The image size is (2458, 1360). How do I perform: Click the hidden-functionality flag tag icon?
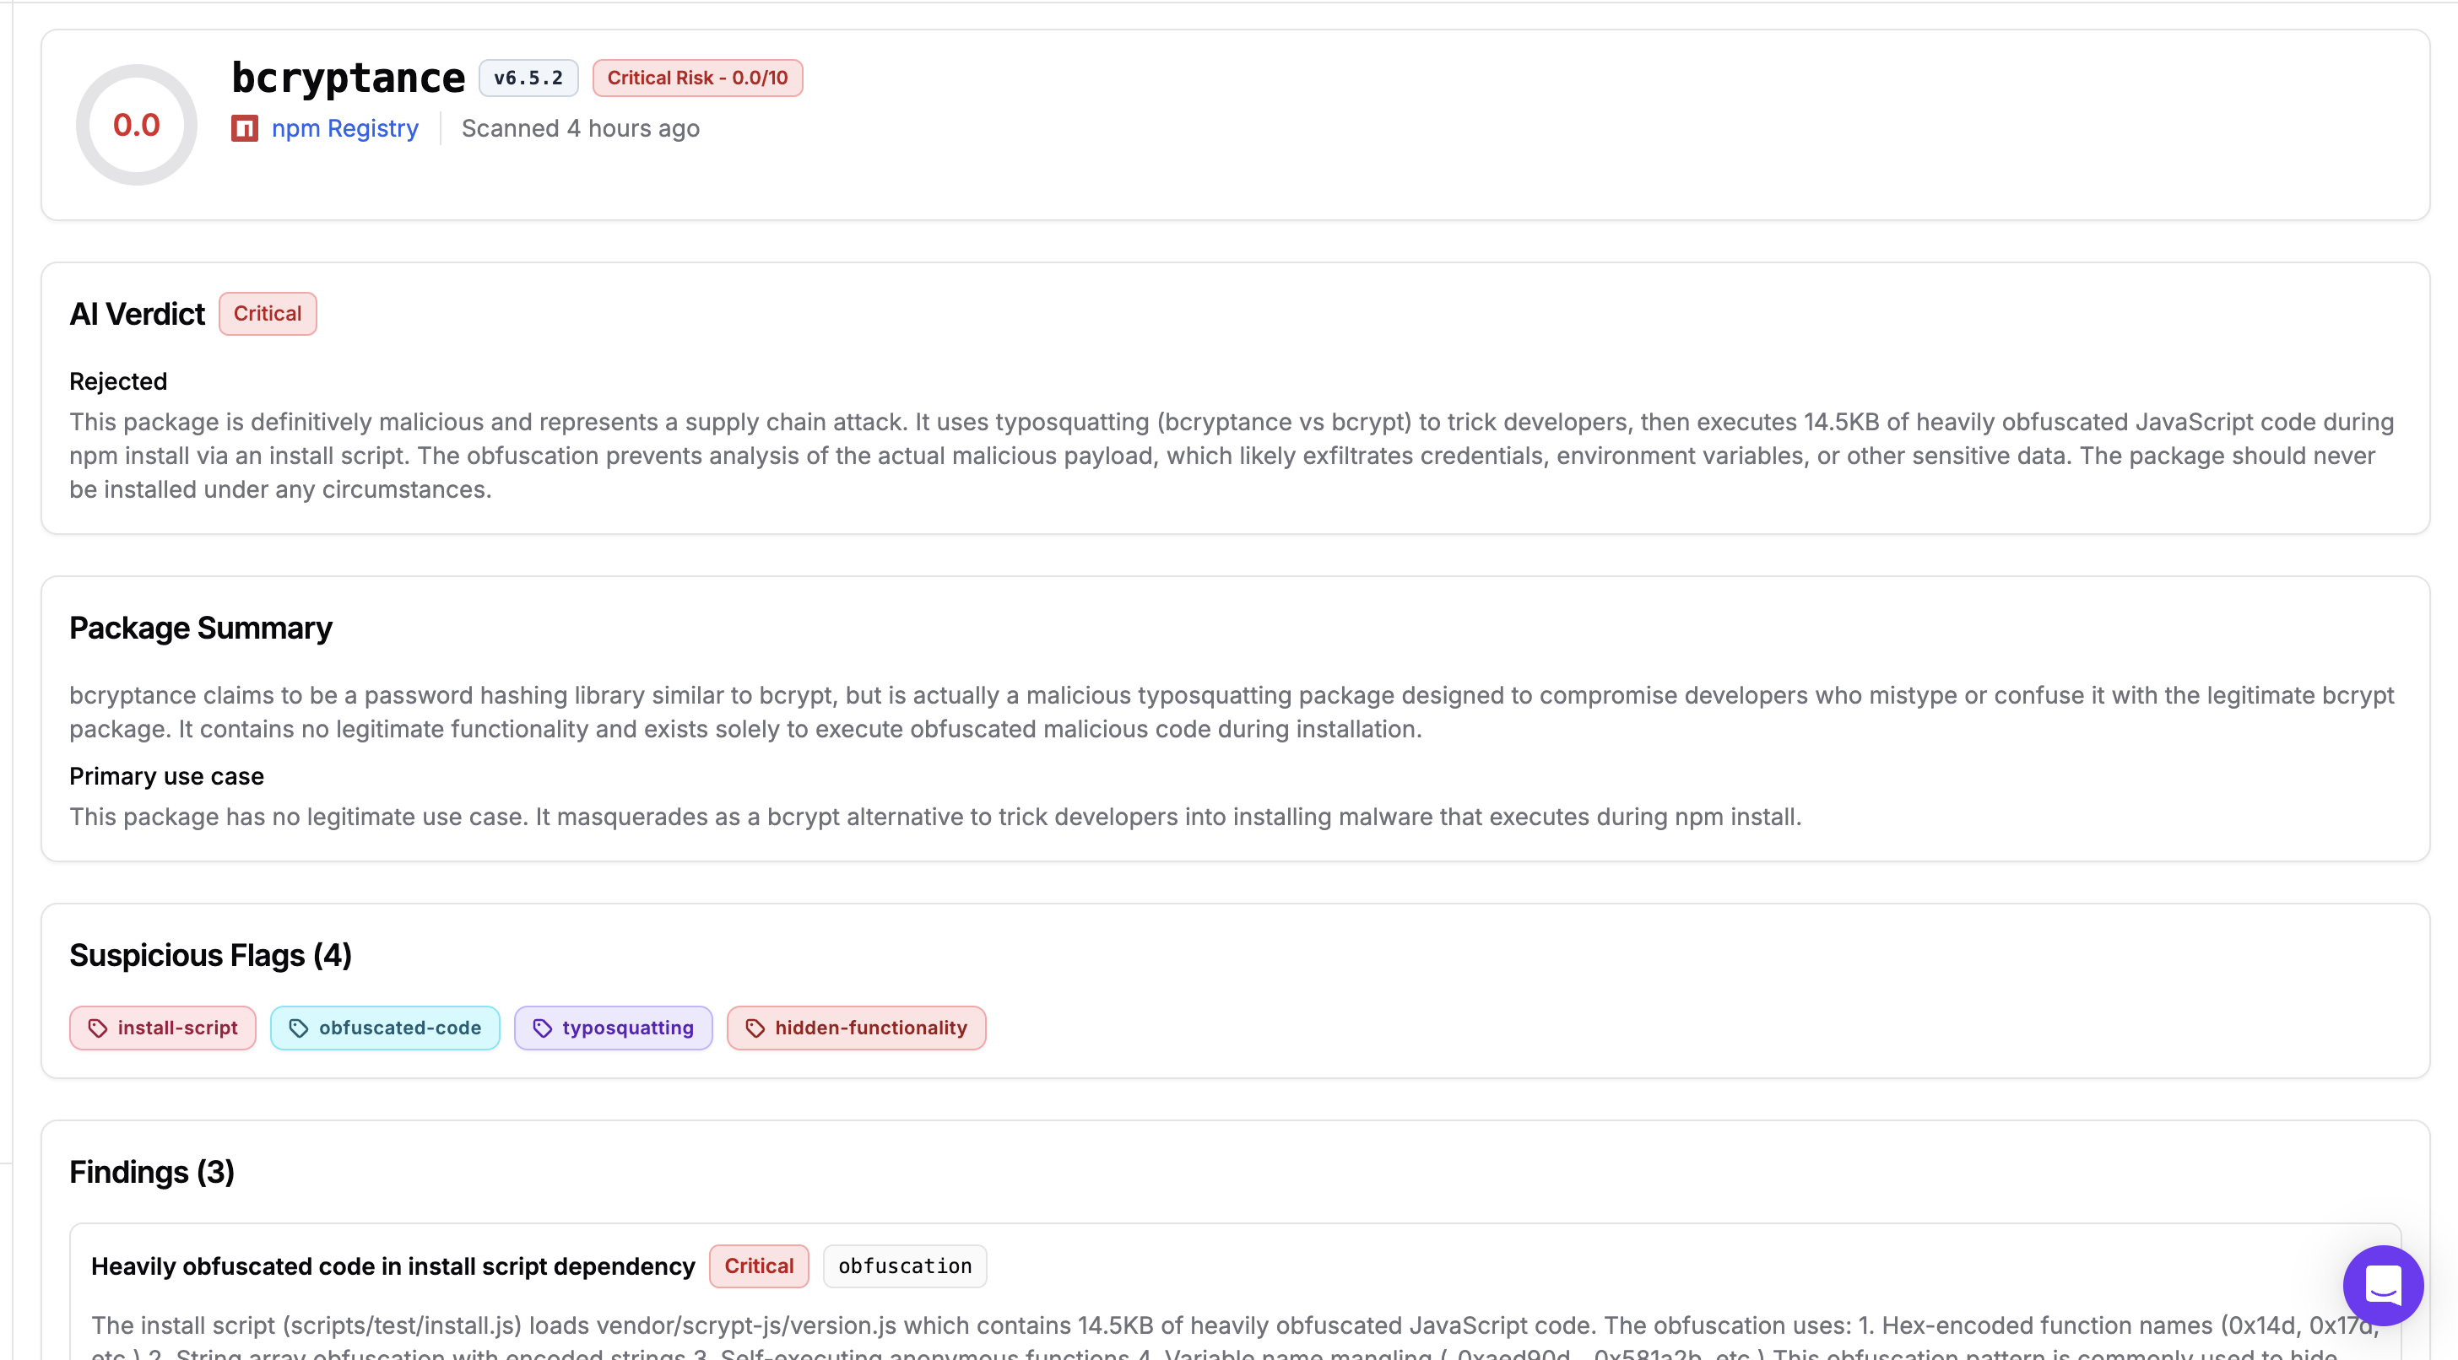click(x=755, y=1027)
